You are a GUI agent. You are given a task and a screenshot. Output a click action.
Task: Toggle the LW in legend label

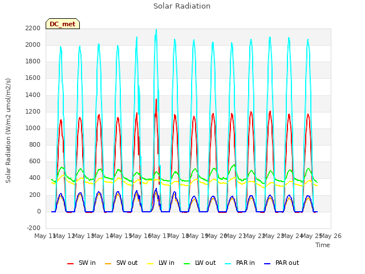coord(167,263)
